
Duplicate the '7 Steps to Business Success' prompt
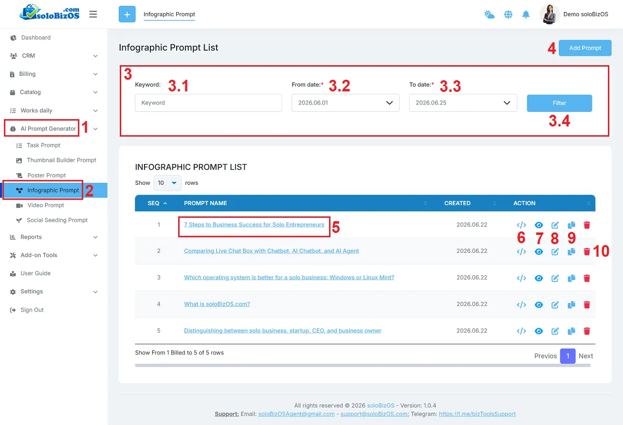[571, 225]
